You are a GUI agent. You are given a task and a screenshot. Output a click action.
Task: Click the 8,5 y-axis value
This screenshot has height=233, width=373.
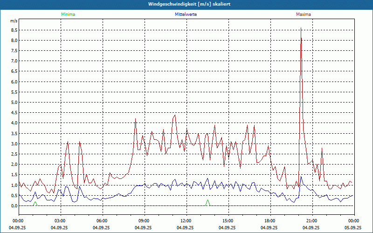click(14, 30)
